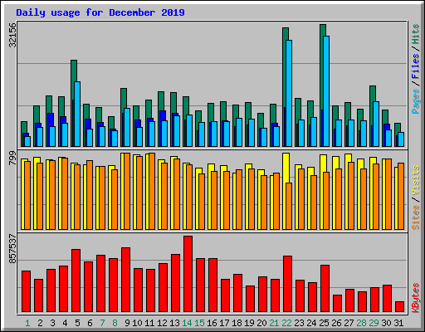This screenshot has height=332, width=425.
Task: Click day label 14 on the x-axis
Action: [x=187, y=323]
